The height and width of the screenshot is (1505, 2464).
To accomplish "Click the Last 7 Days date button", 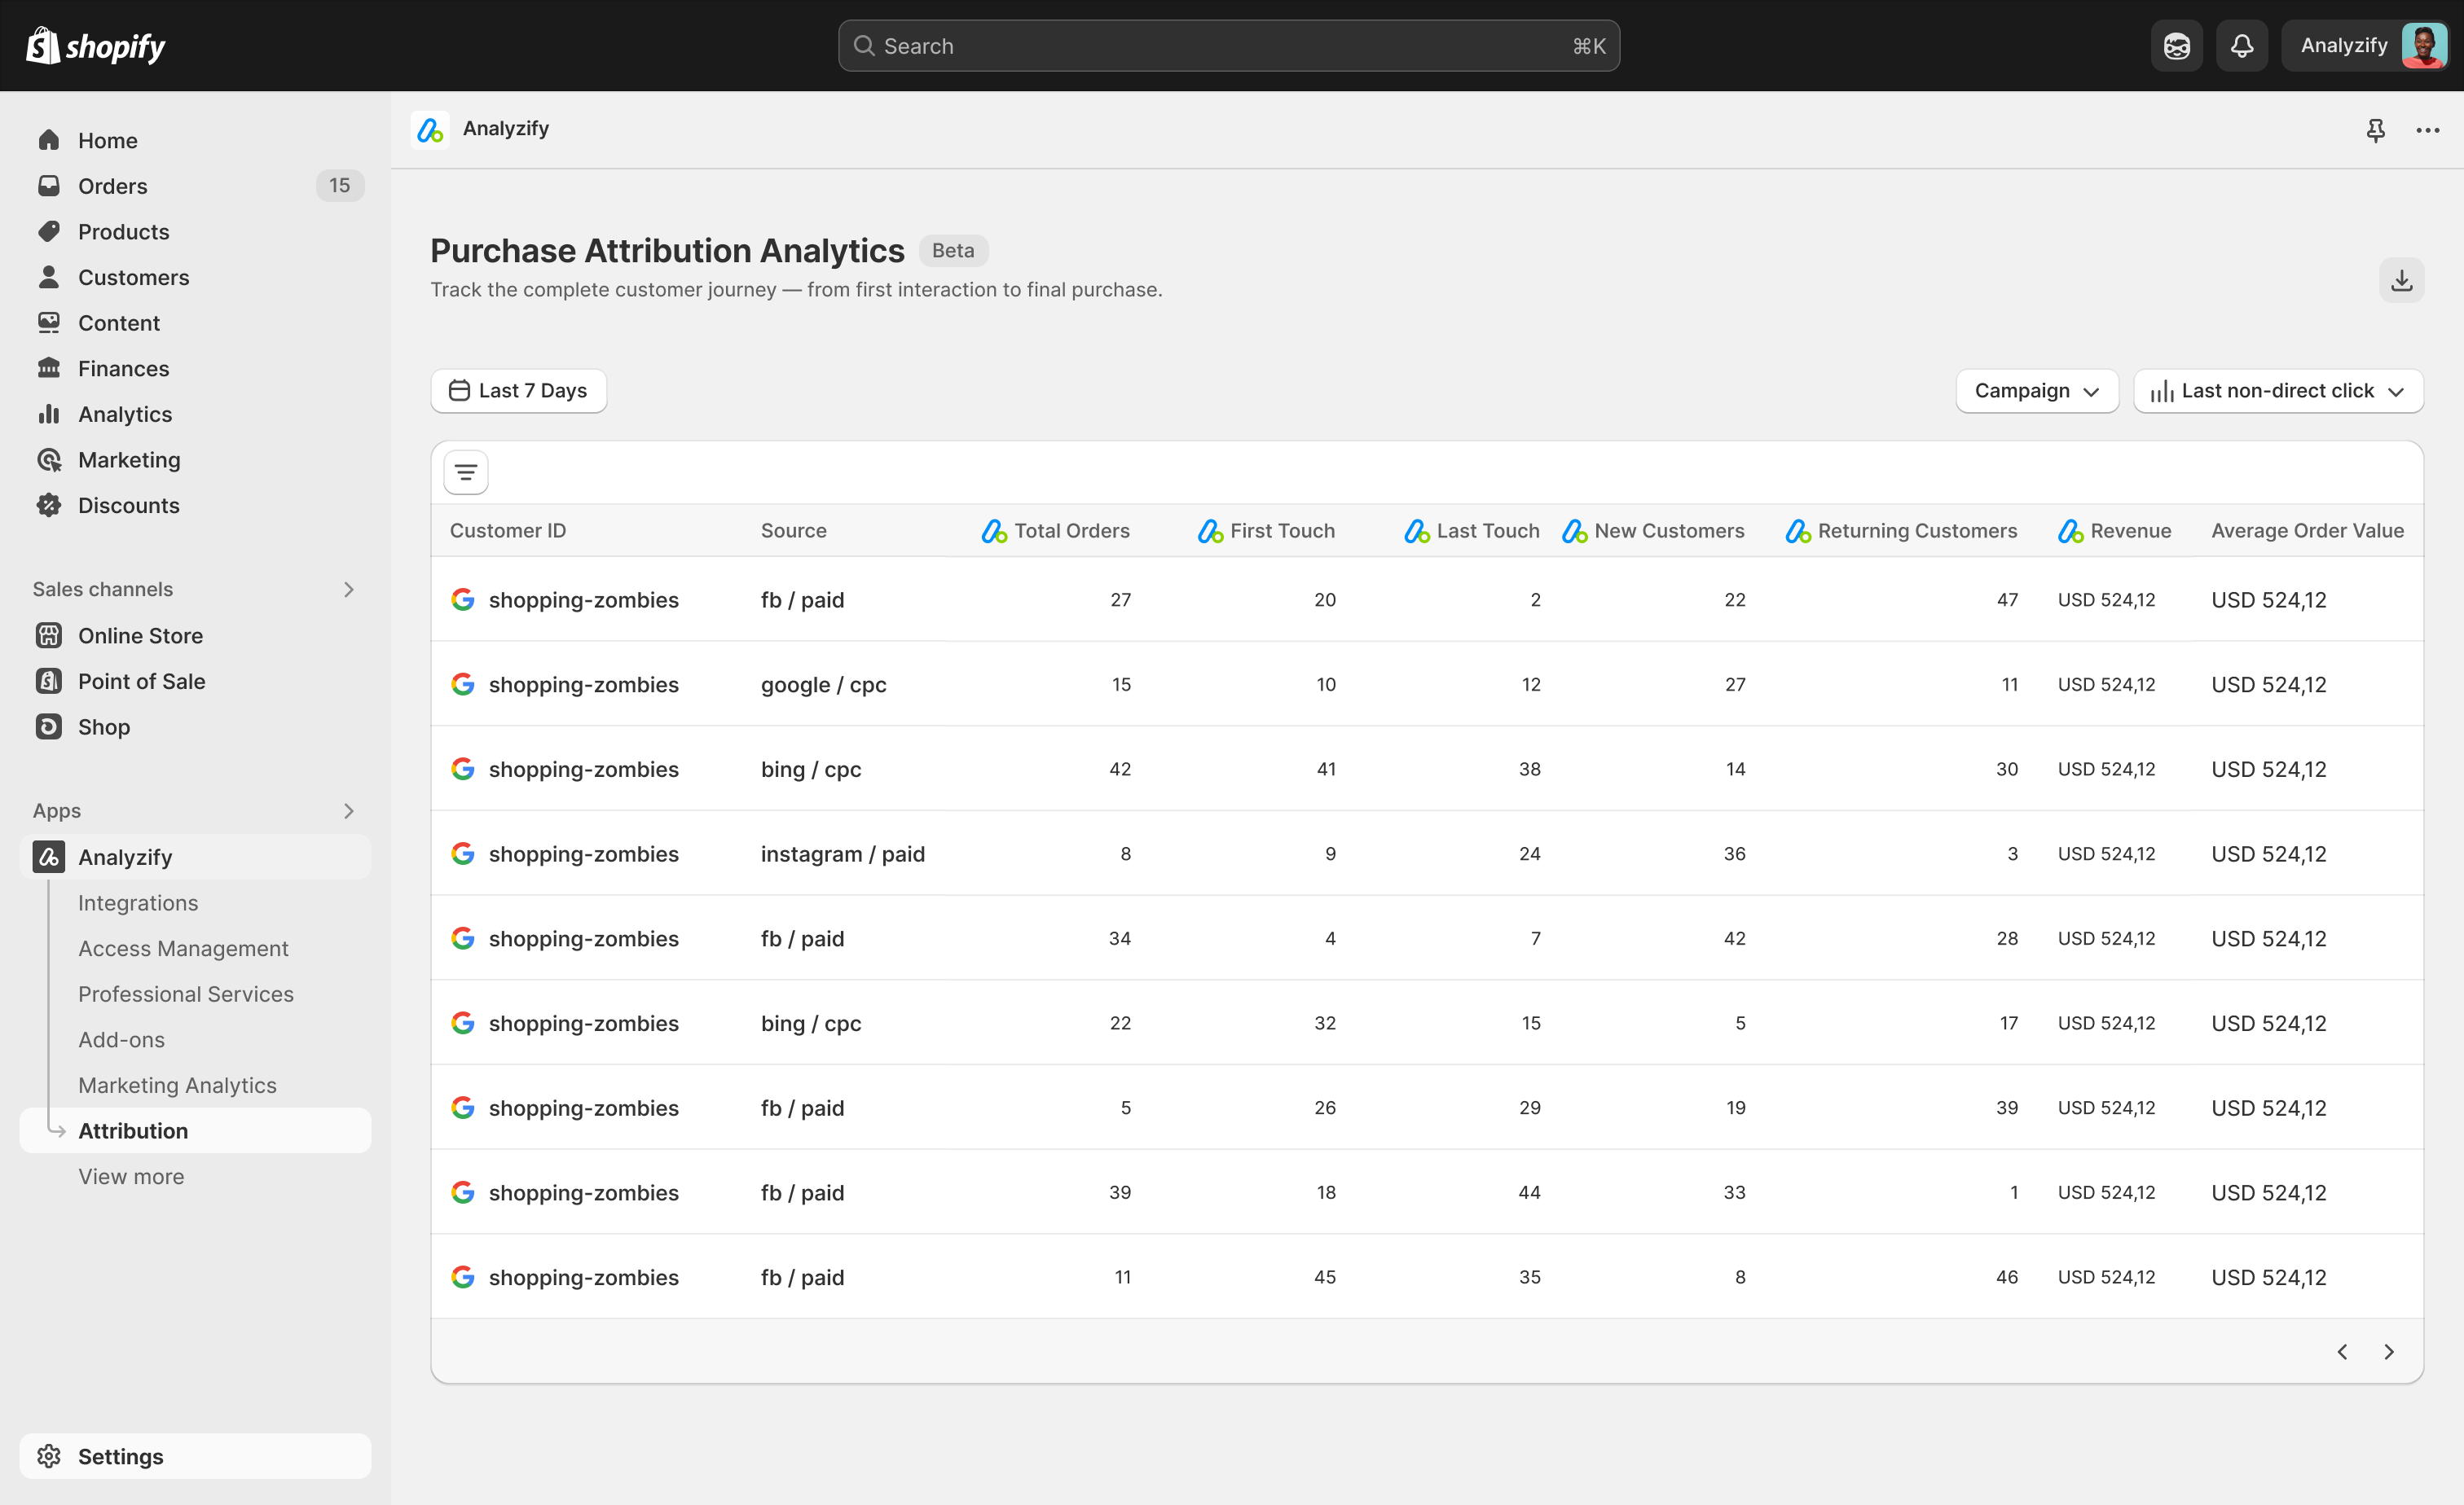I will (518, 391).
